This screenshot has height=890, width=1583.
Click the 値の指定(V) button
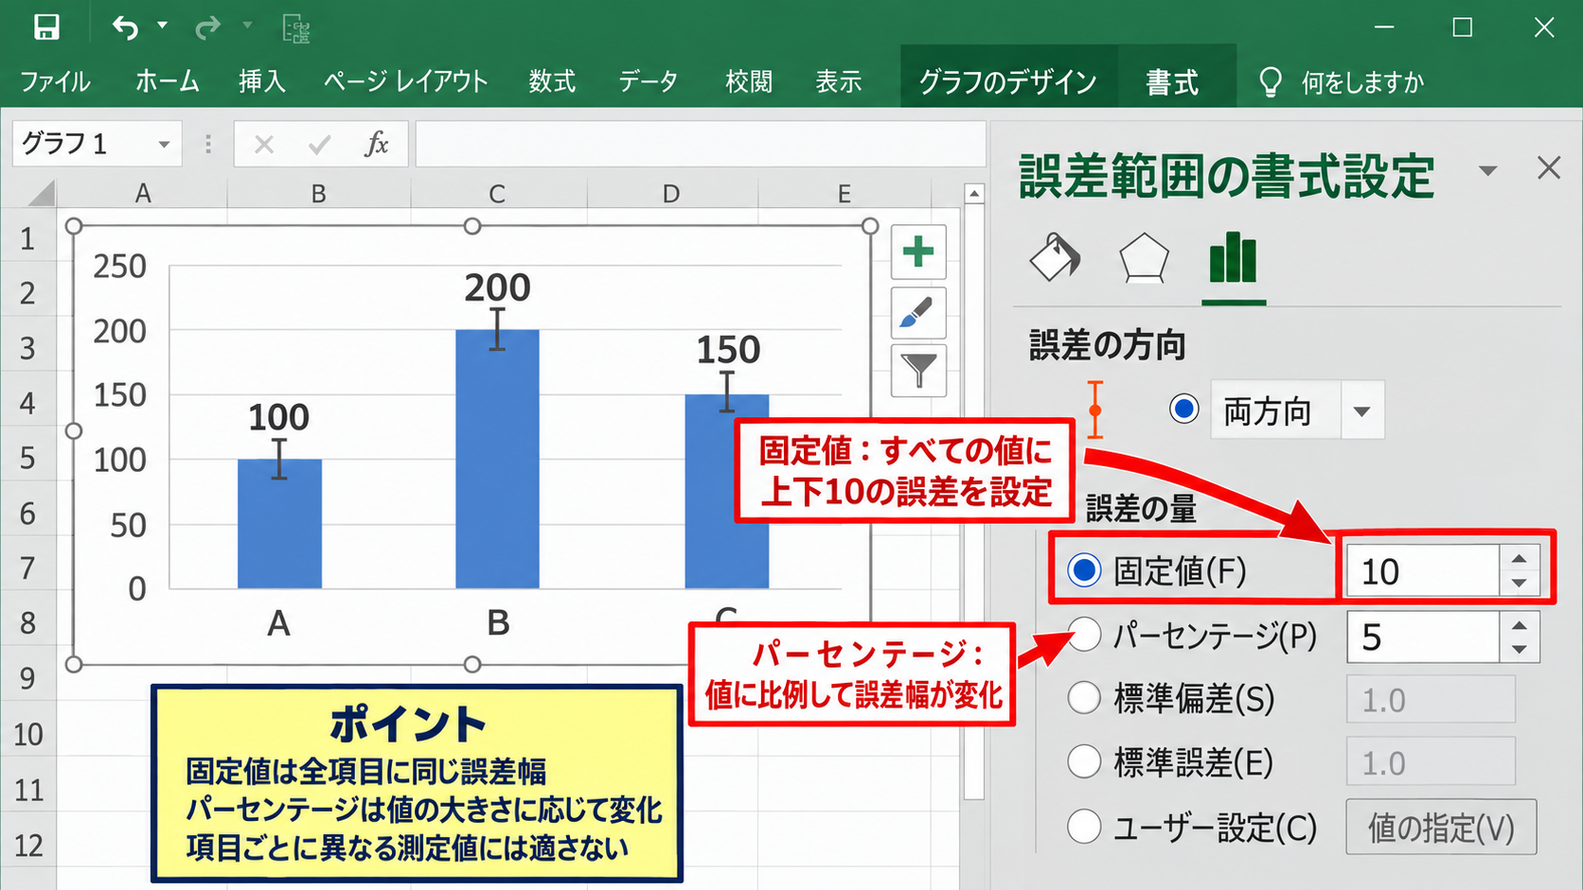(1441, 828)
